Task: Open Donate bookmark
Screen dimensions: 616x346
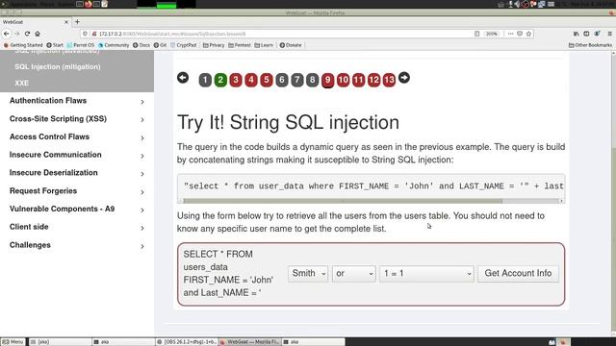Action: (x=291, y=45)
